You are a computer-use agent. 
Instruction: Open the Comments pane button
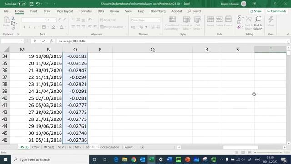click(277, 11)
